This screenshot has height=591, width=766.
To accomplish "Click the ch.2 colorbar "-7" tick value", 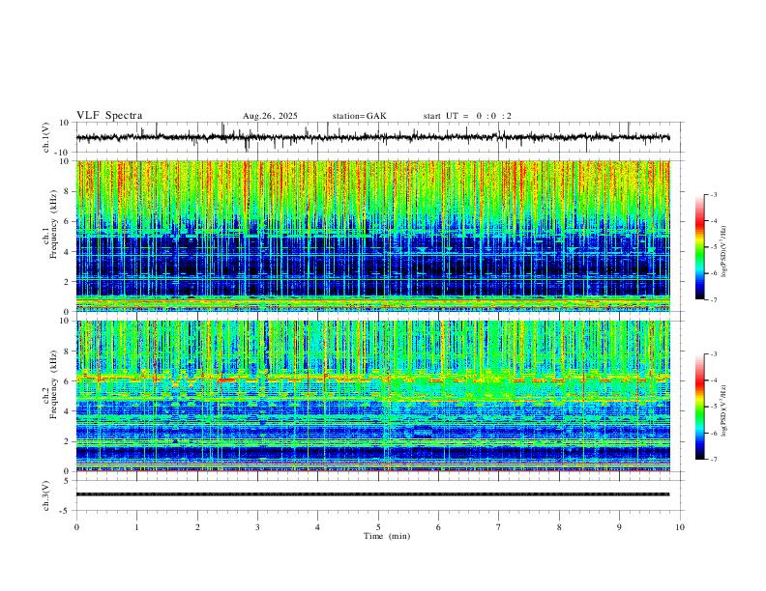I will [x=714, y=460].
